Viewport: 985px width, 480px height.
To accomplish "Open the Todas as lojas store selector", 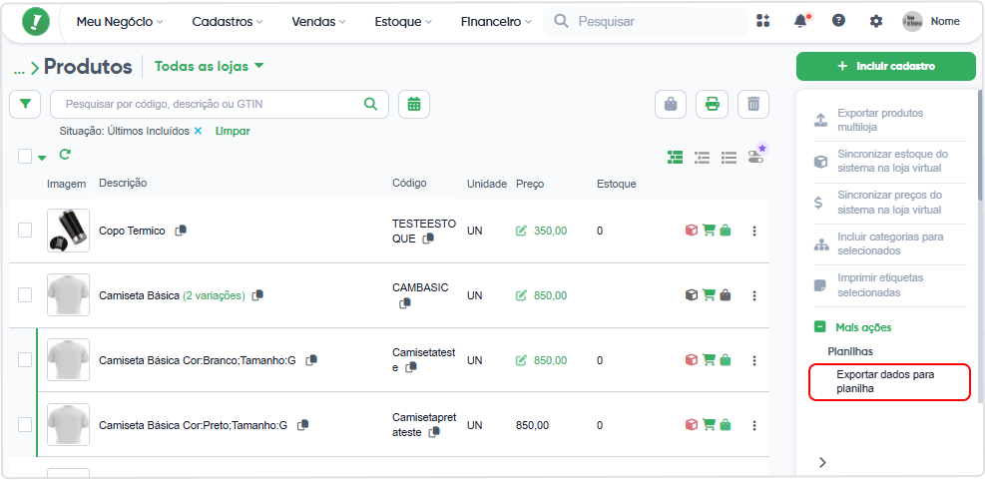I will [210, 66].
